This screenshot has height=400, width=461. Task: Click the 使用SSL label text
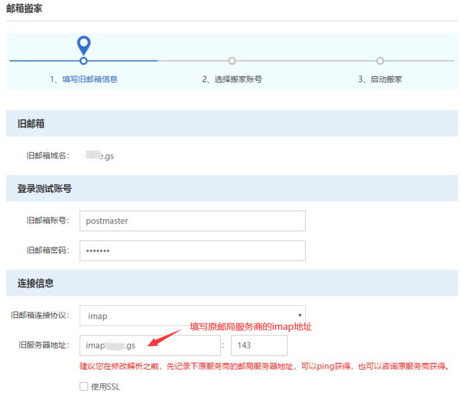click(x=106, y=387)
